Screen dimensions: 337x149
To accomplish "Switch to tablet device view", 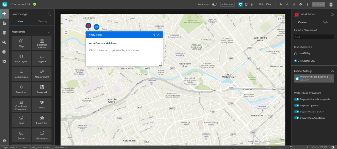I will 246,4.
